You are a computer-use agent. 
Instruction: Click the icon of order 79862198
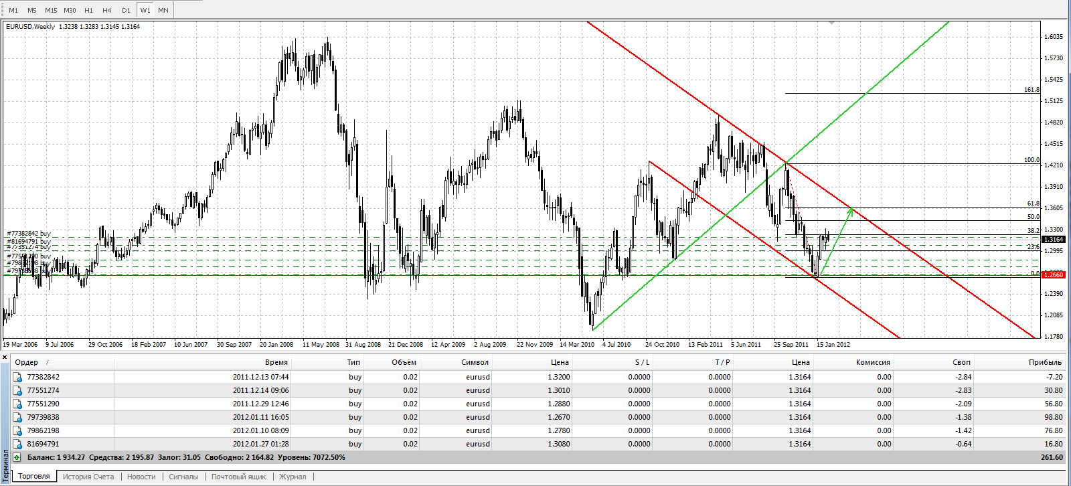point(18,431)
